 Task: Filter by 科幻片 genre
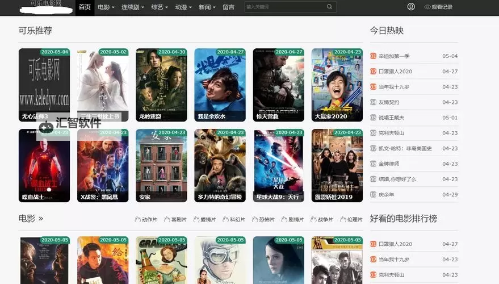point(234,219)
